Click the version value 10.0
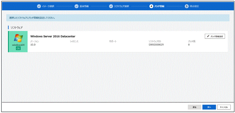This screenshot has width=235, height=113. tap(33, 45)
